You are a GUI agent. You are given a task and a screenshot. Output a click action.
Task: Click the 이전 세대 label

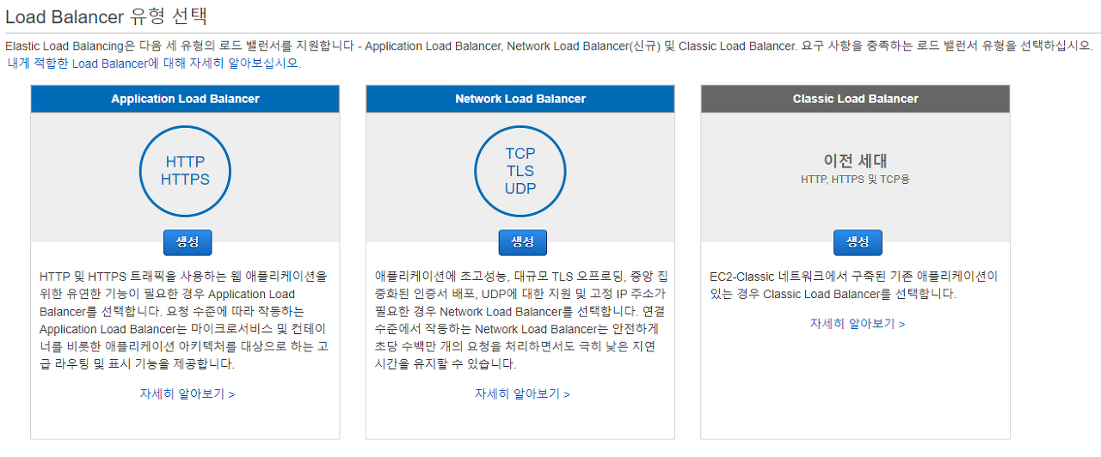[855, 161]
